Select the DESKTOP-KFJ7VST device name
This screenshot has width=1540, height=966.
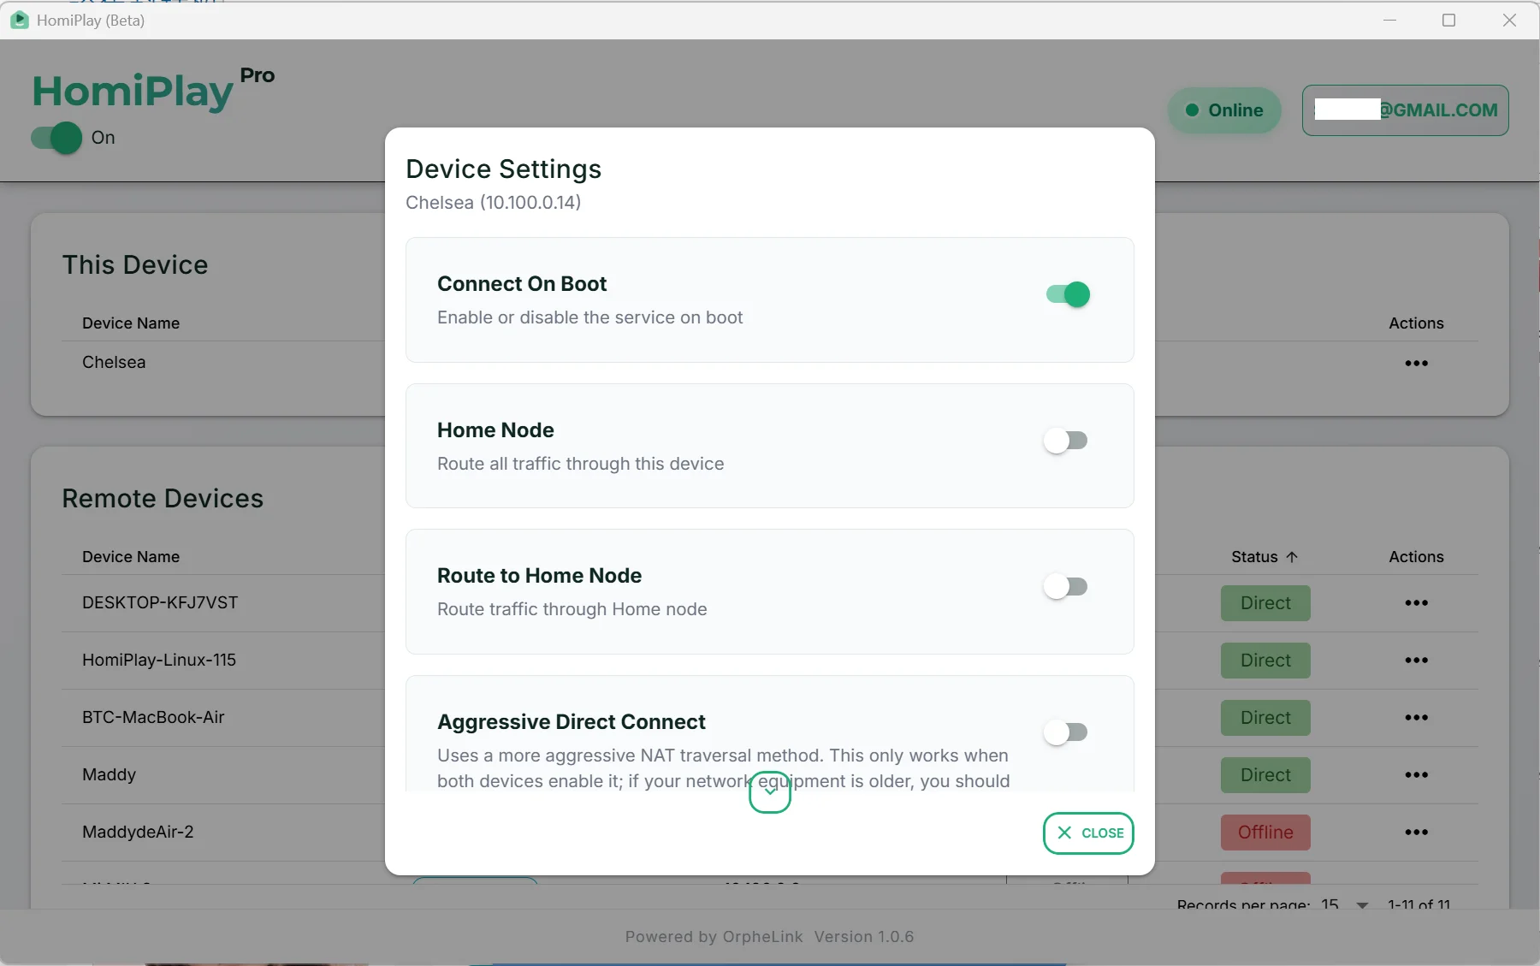[160, 602]
